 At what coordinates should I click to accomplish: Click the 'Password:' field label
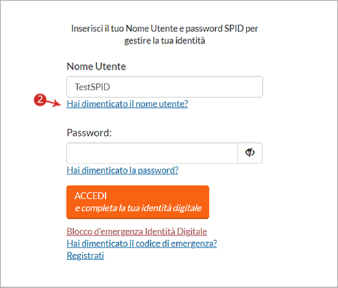pos(89,133)
